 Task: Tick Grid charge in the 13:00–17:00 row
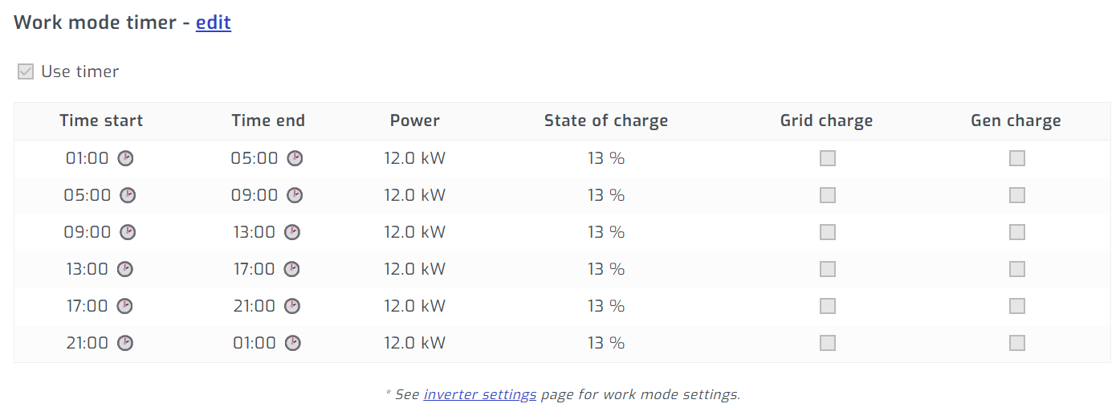[828, 269]
